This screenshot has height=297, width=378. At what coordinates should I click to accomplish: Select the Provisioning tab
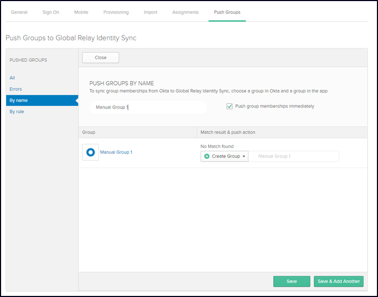click(x=116, y=12)
